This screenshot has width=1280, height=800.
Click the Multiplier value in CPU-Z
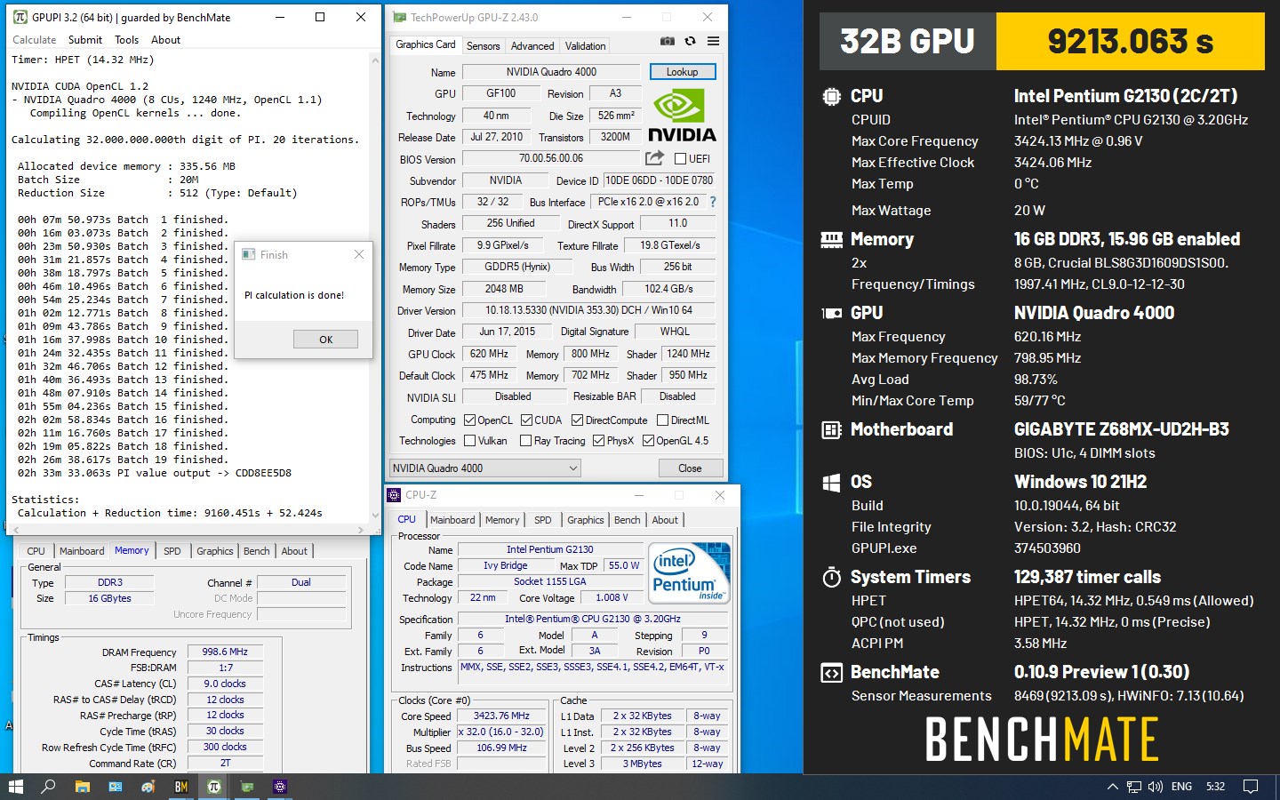point(501,732)
